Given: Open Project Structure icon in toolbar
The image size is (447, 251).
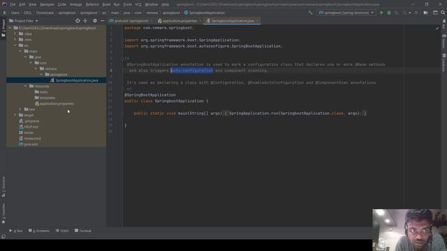Looking at the screenshot, I should [425, 13].
